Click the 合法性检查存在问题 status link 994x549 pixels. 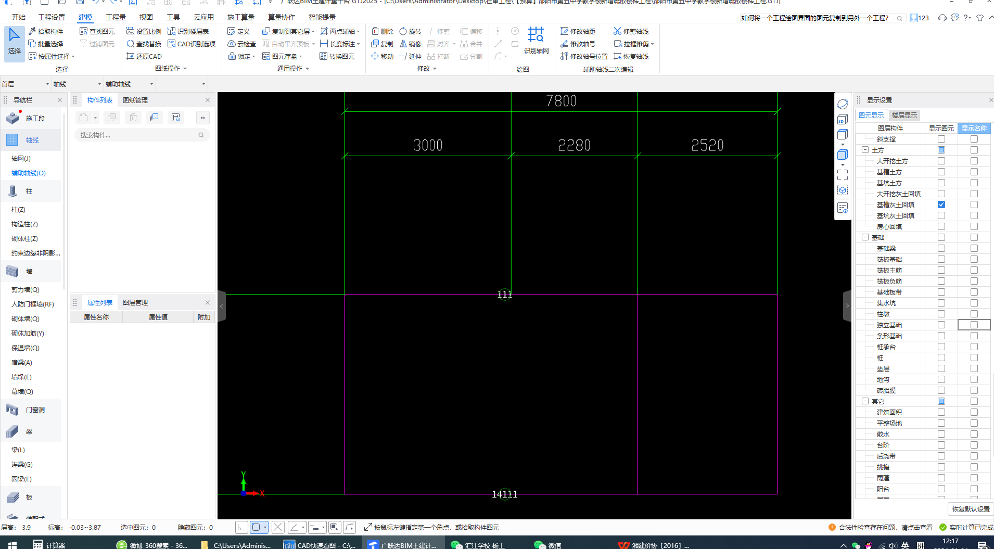click(x=881, y=527)
